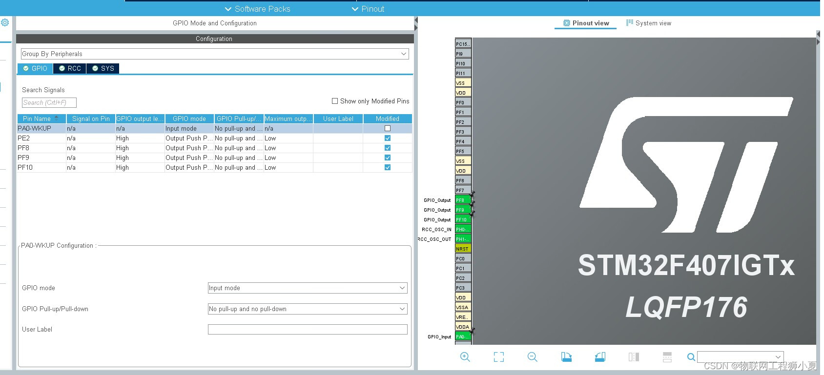Switch to SYS tab
824x375 pixels.
(x=103, y=68)
